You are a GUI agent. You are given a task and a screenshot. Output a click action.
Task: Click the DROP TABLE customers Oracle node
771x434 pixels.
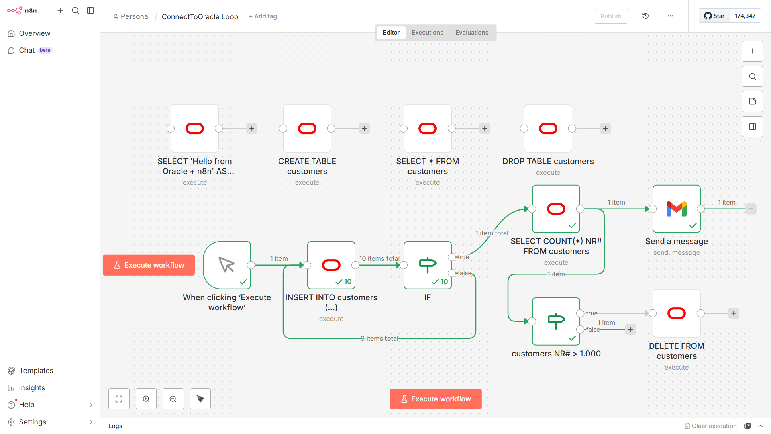point(548,129)
